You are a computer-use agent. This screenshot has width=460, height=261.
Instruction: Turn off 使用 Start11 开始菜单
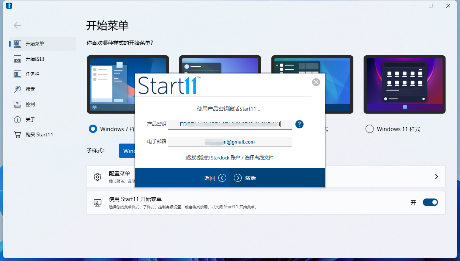[x=430, y=202]
